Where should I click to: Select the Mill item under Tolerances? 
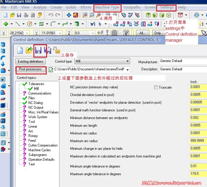[36, 89]
